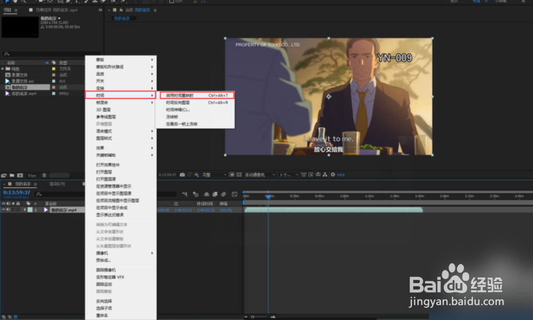
Task: Click the composition mini-flowchart icon
Action: pos(184,194)
